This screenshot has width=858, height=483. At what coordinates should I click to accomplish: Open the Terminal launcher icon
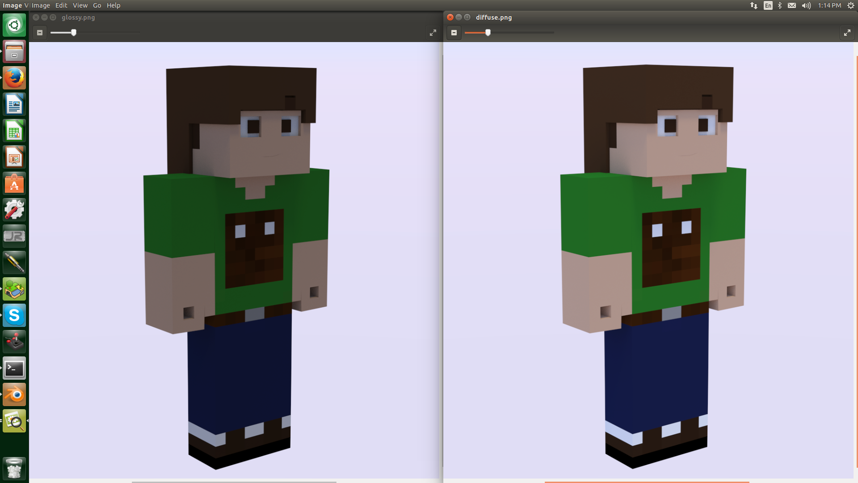(14, 369)
